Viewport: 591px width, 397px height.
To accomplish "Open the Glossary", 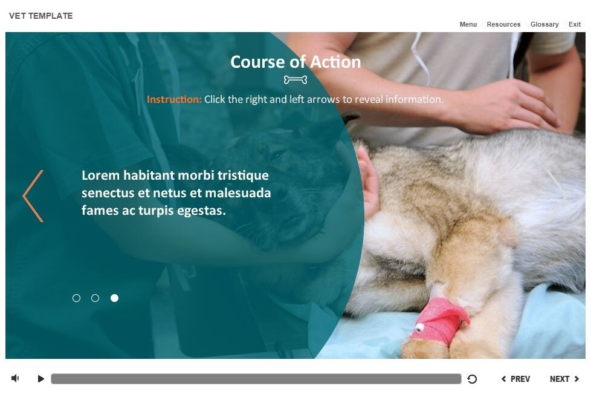I will coord(544,24).
